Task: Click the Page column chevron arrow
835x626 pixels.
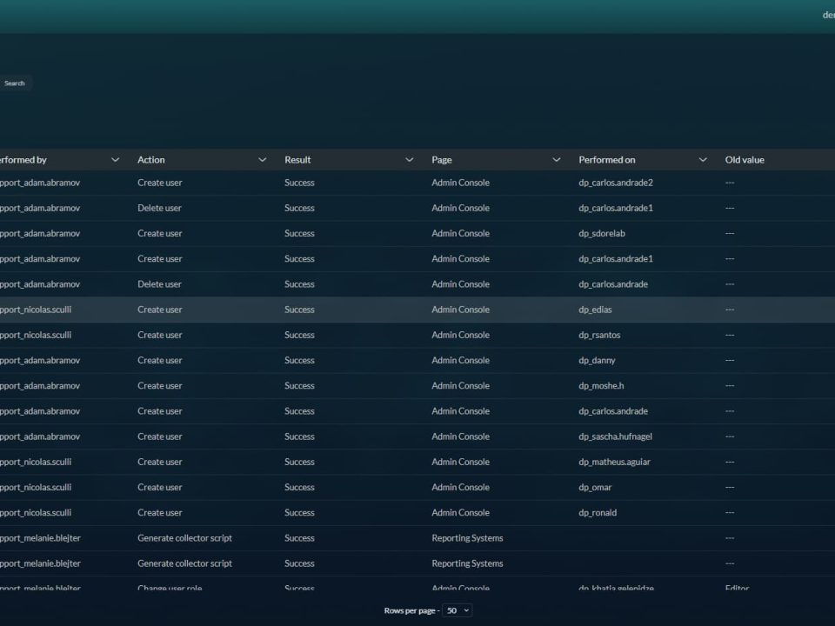Action: pos(557,160)
